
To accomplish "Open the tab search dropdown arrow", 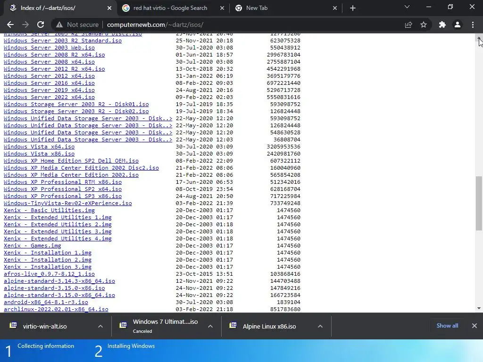I will 407,7.
